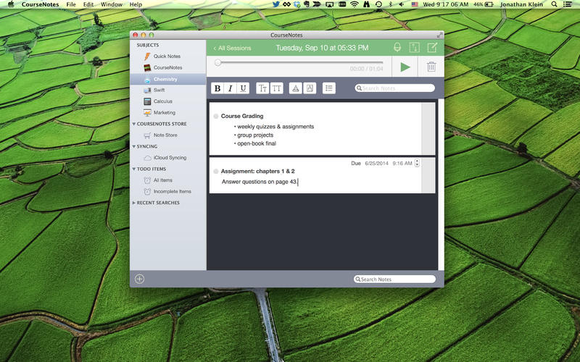
Task: Open the Window menu
Action: point(112,4)
